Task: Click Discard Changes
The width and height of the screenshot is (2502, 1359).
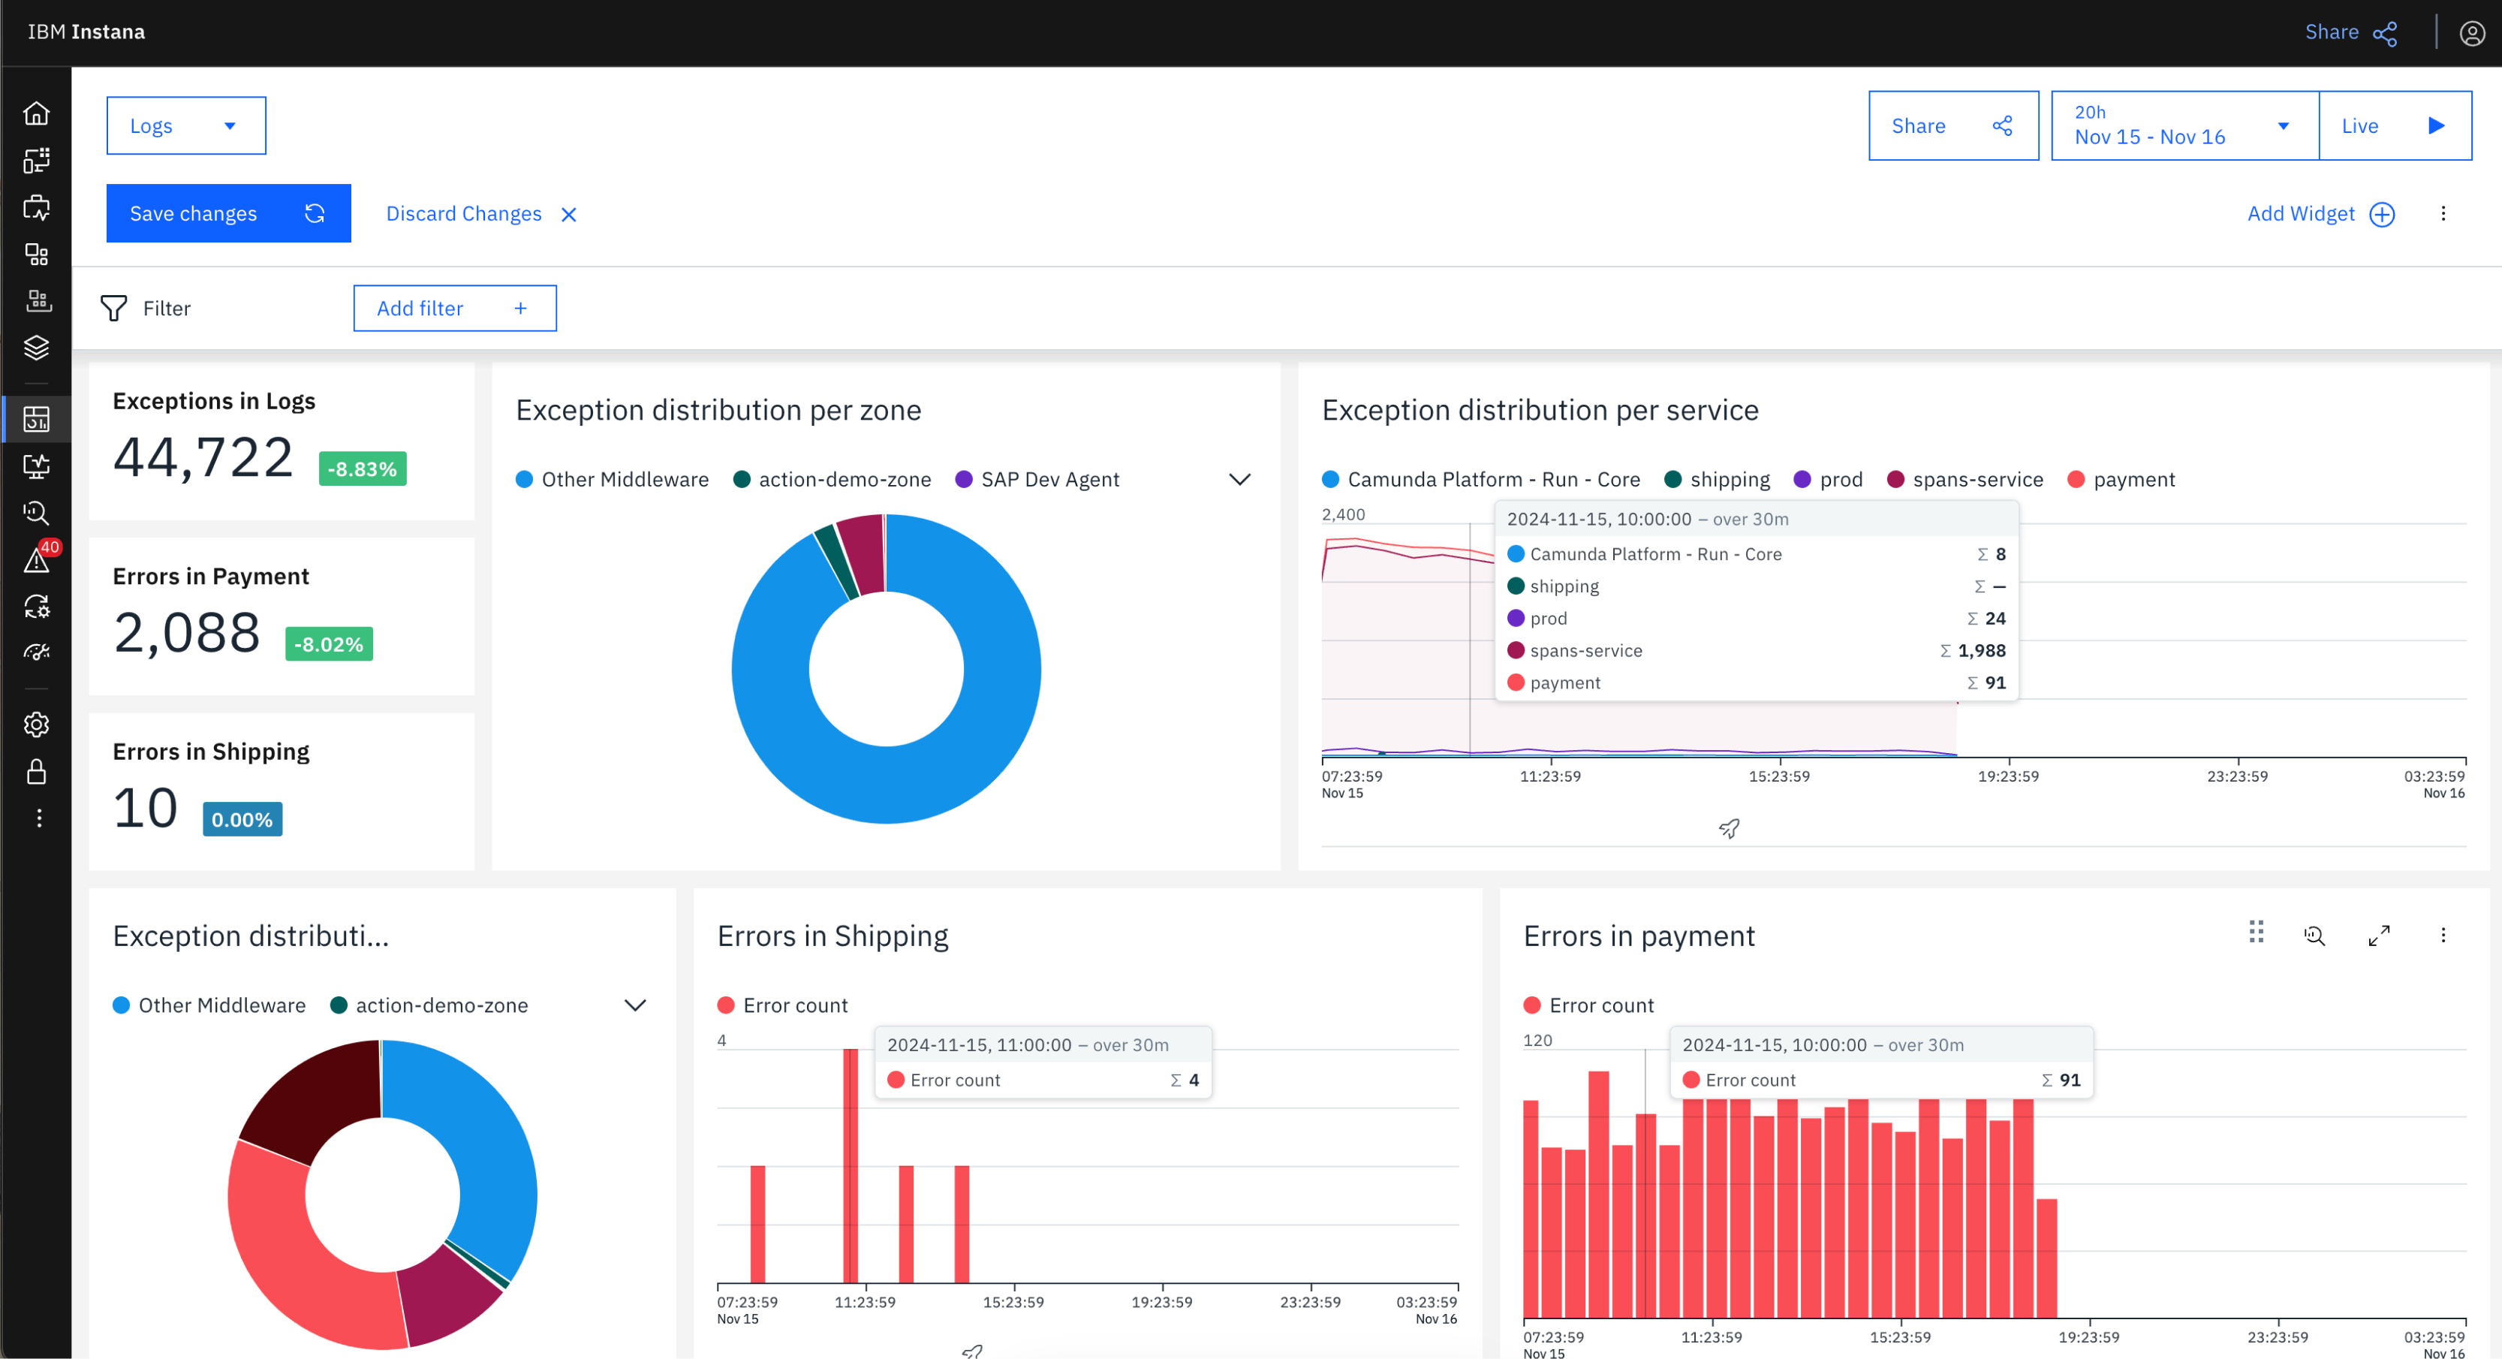Action: (x=482, y=214)
